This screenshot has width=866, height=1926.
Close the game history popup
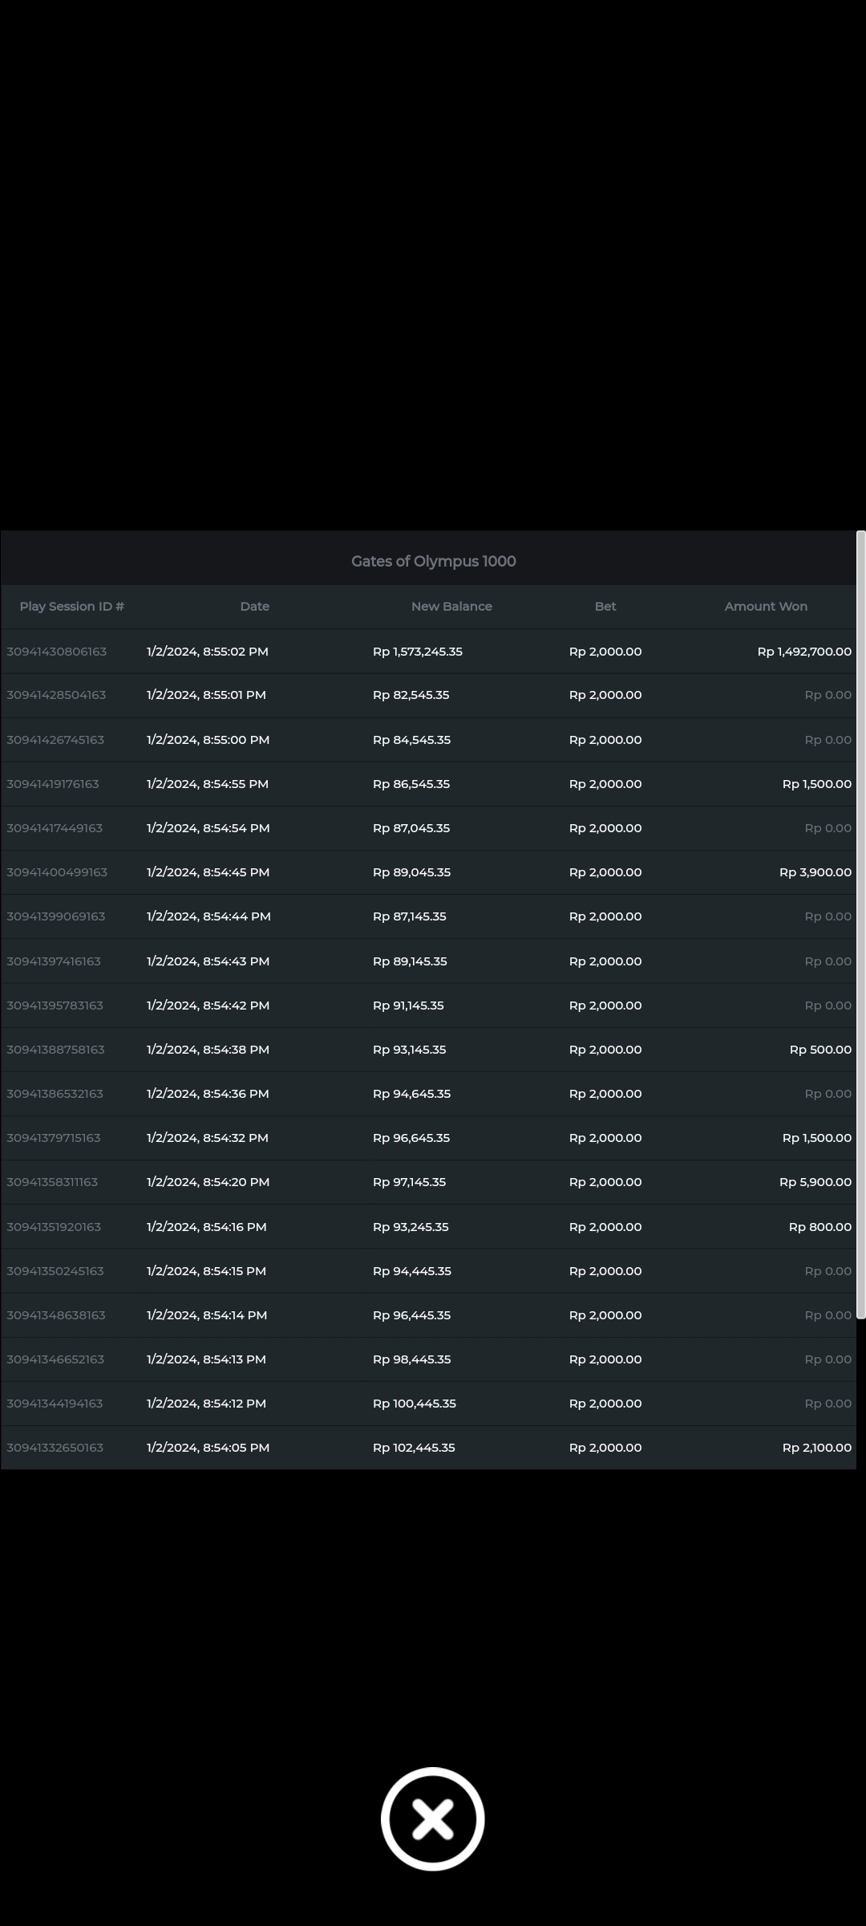click(x=433, y=1818)
